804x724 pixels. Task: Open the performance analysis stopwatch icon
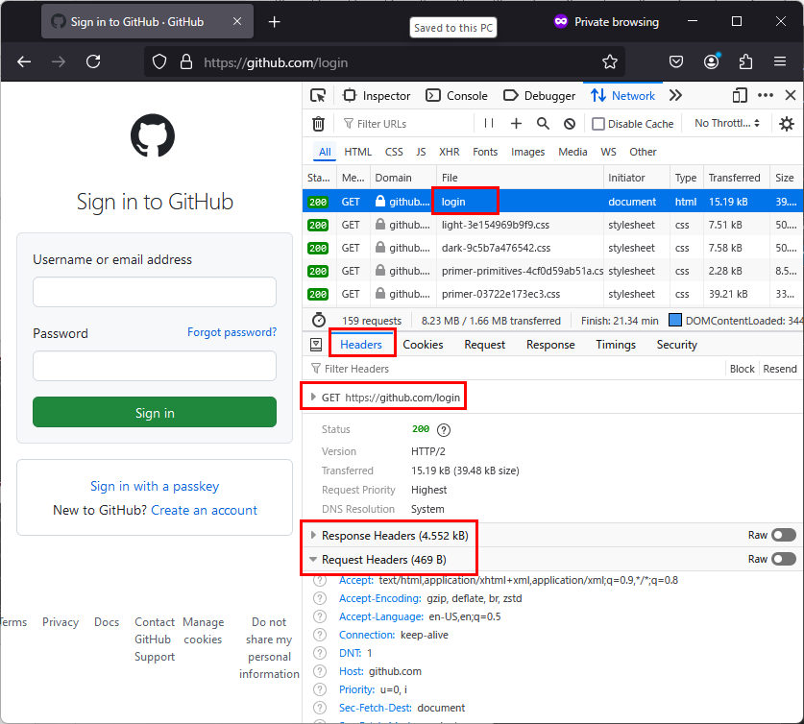pos(318,321)
